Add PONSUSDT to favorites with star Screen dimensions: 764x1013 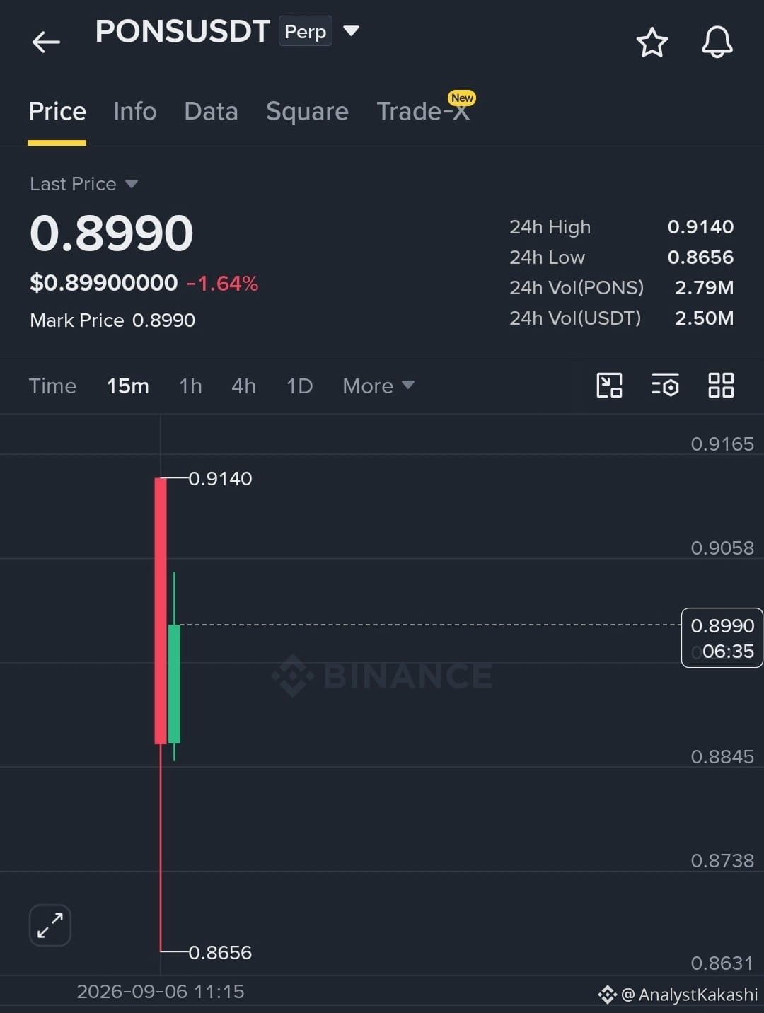point(652,42)
